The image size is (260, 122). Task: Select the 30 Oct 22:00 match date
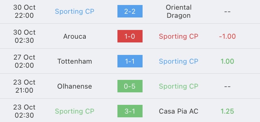(x=24, y=11)
